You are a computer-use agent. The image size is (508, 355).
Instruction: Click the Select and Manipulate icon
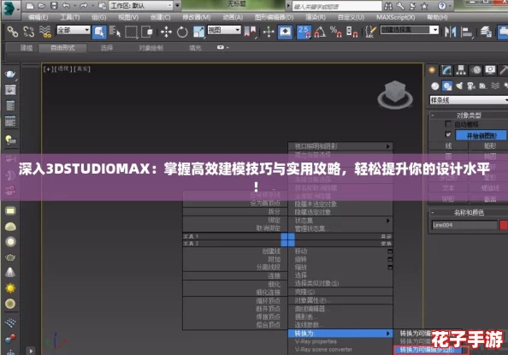[269, 32]
